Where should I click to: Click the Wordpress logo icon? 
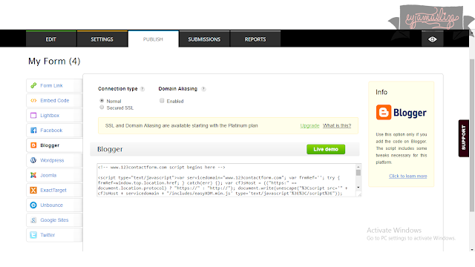point(33,160)
